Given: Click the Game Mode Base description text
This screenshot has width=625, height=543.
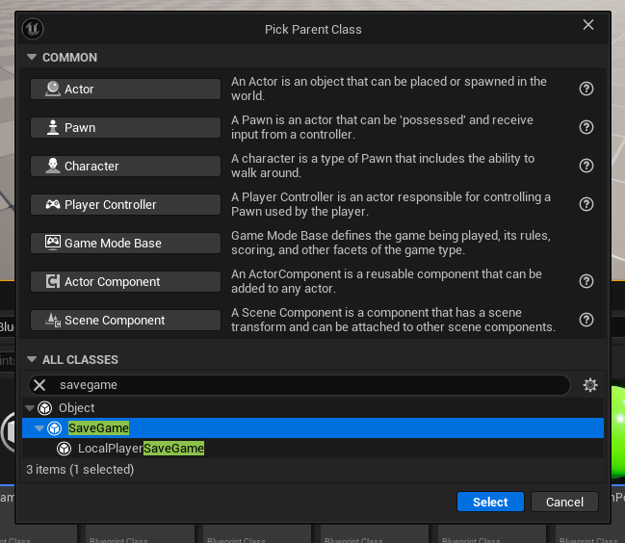Looking at the screenshot, I should (x=391, y=243).
